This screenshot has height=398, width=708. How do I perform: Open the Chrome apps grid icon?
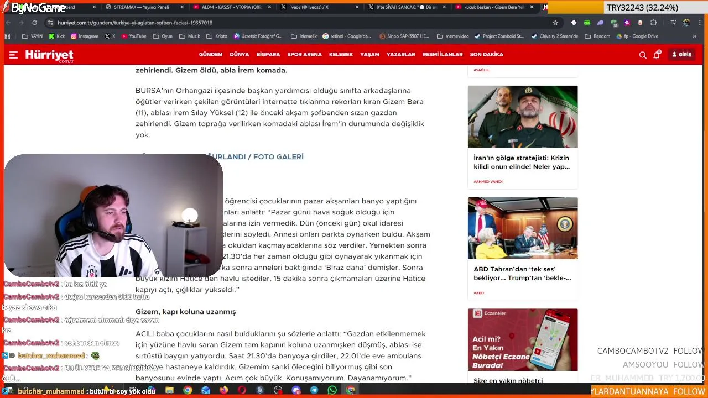(7, 36)
